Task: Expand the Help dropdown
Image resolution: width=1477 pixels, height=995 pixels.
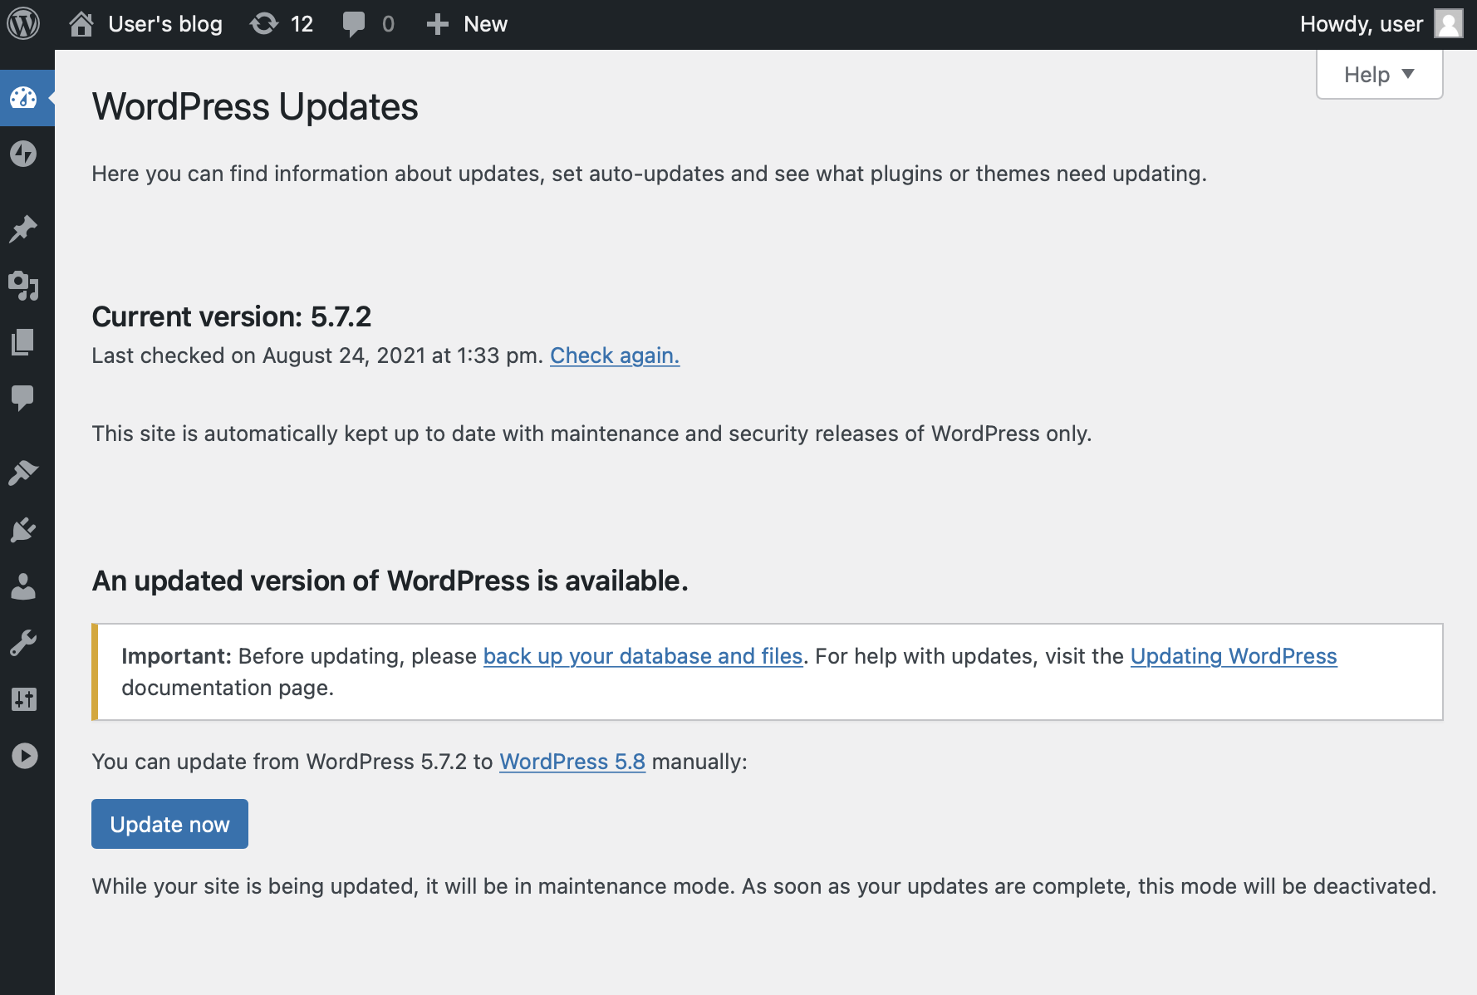Action: pyautogui.click(x=1377, y=74)
